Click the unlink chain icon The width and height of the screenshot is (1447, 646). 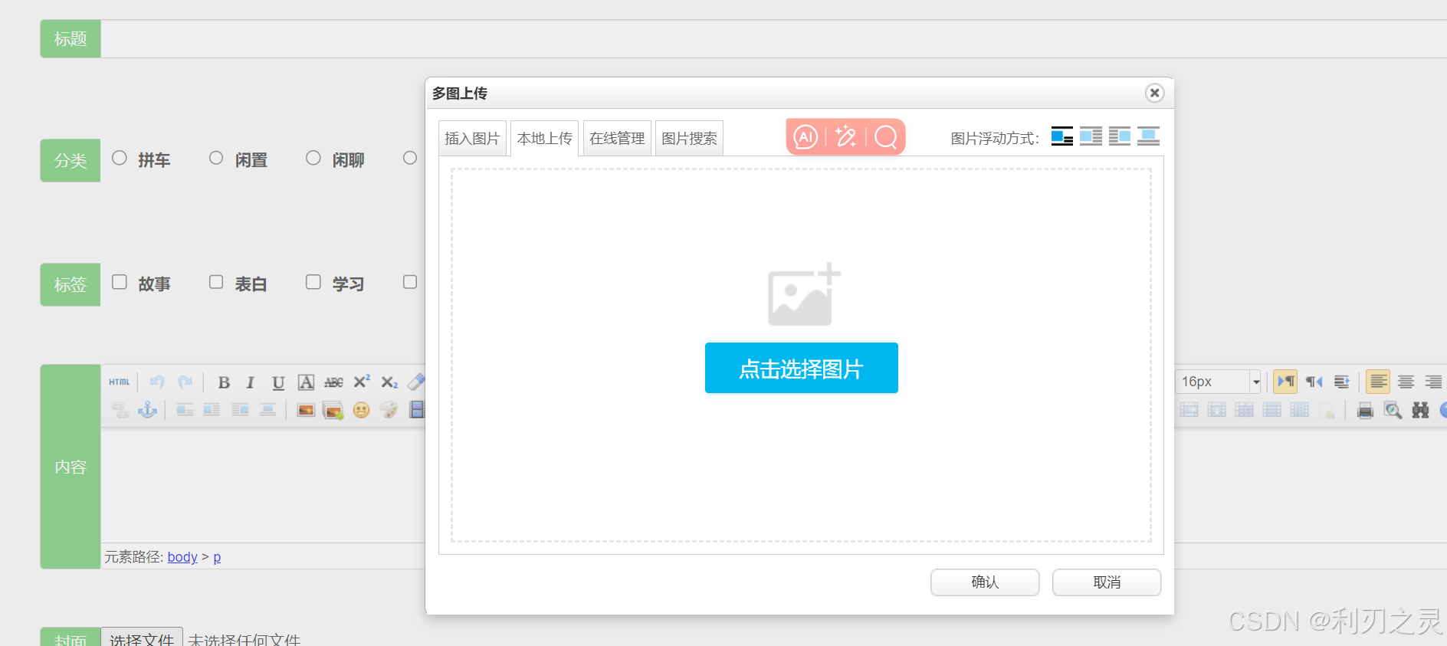click(x=120, y=410)
